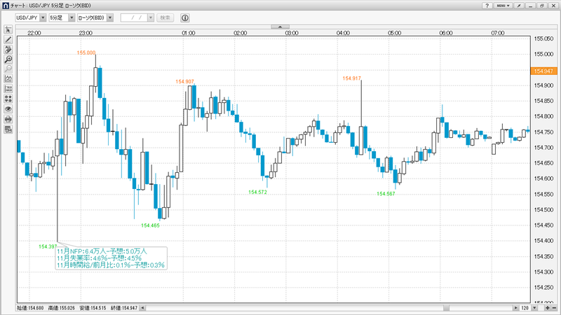Click the print chart icon

(8, 119)
